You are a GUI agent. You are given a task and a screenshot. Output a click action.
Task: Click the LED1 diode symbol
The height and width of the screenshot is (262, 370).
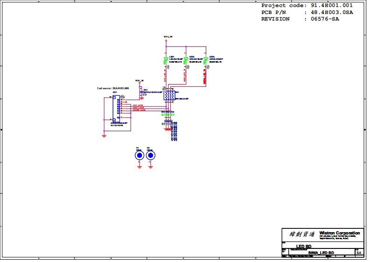166,59
